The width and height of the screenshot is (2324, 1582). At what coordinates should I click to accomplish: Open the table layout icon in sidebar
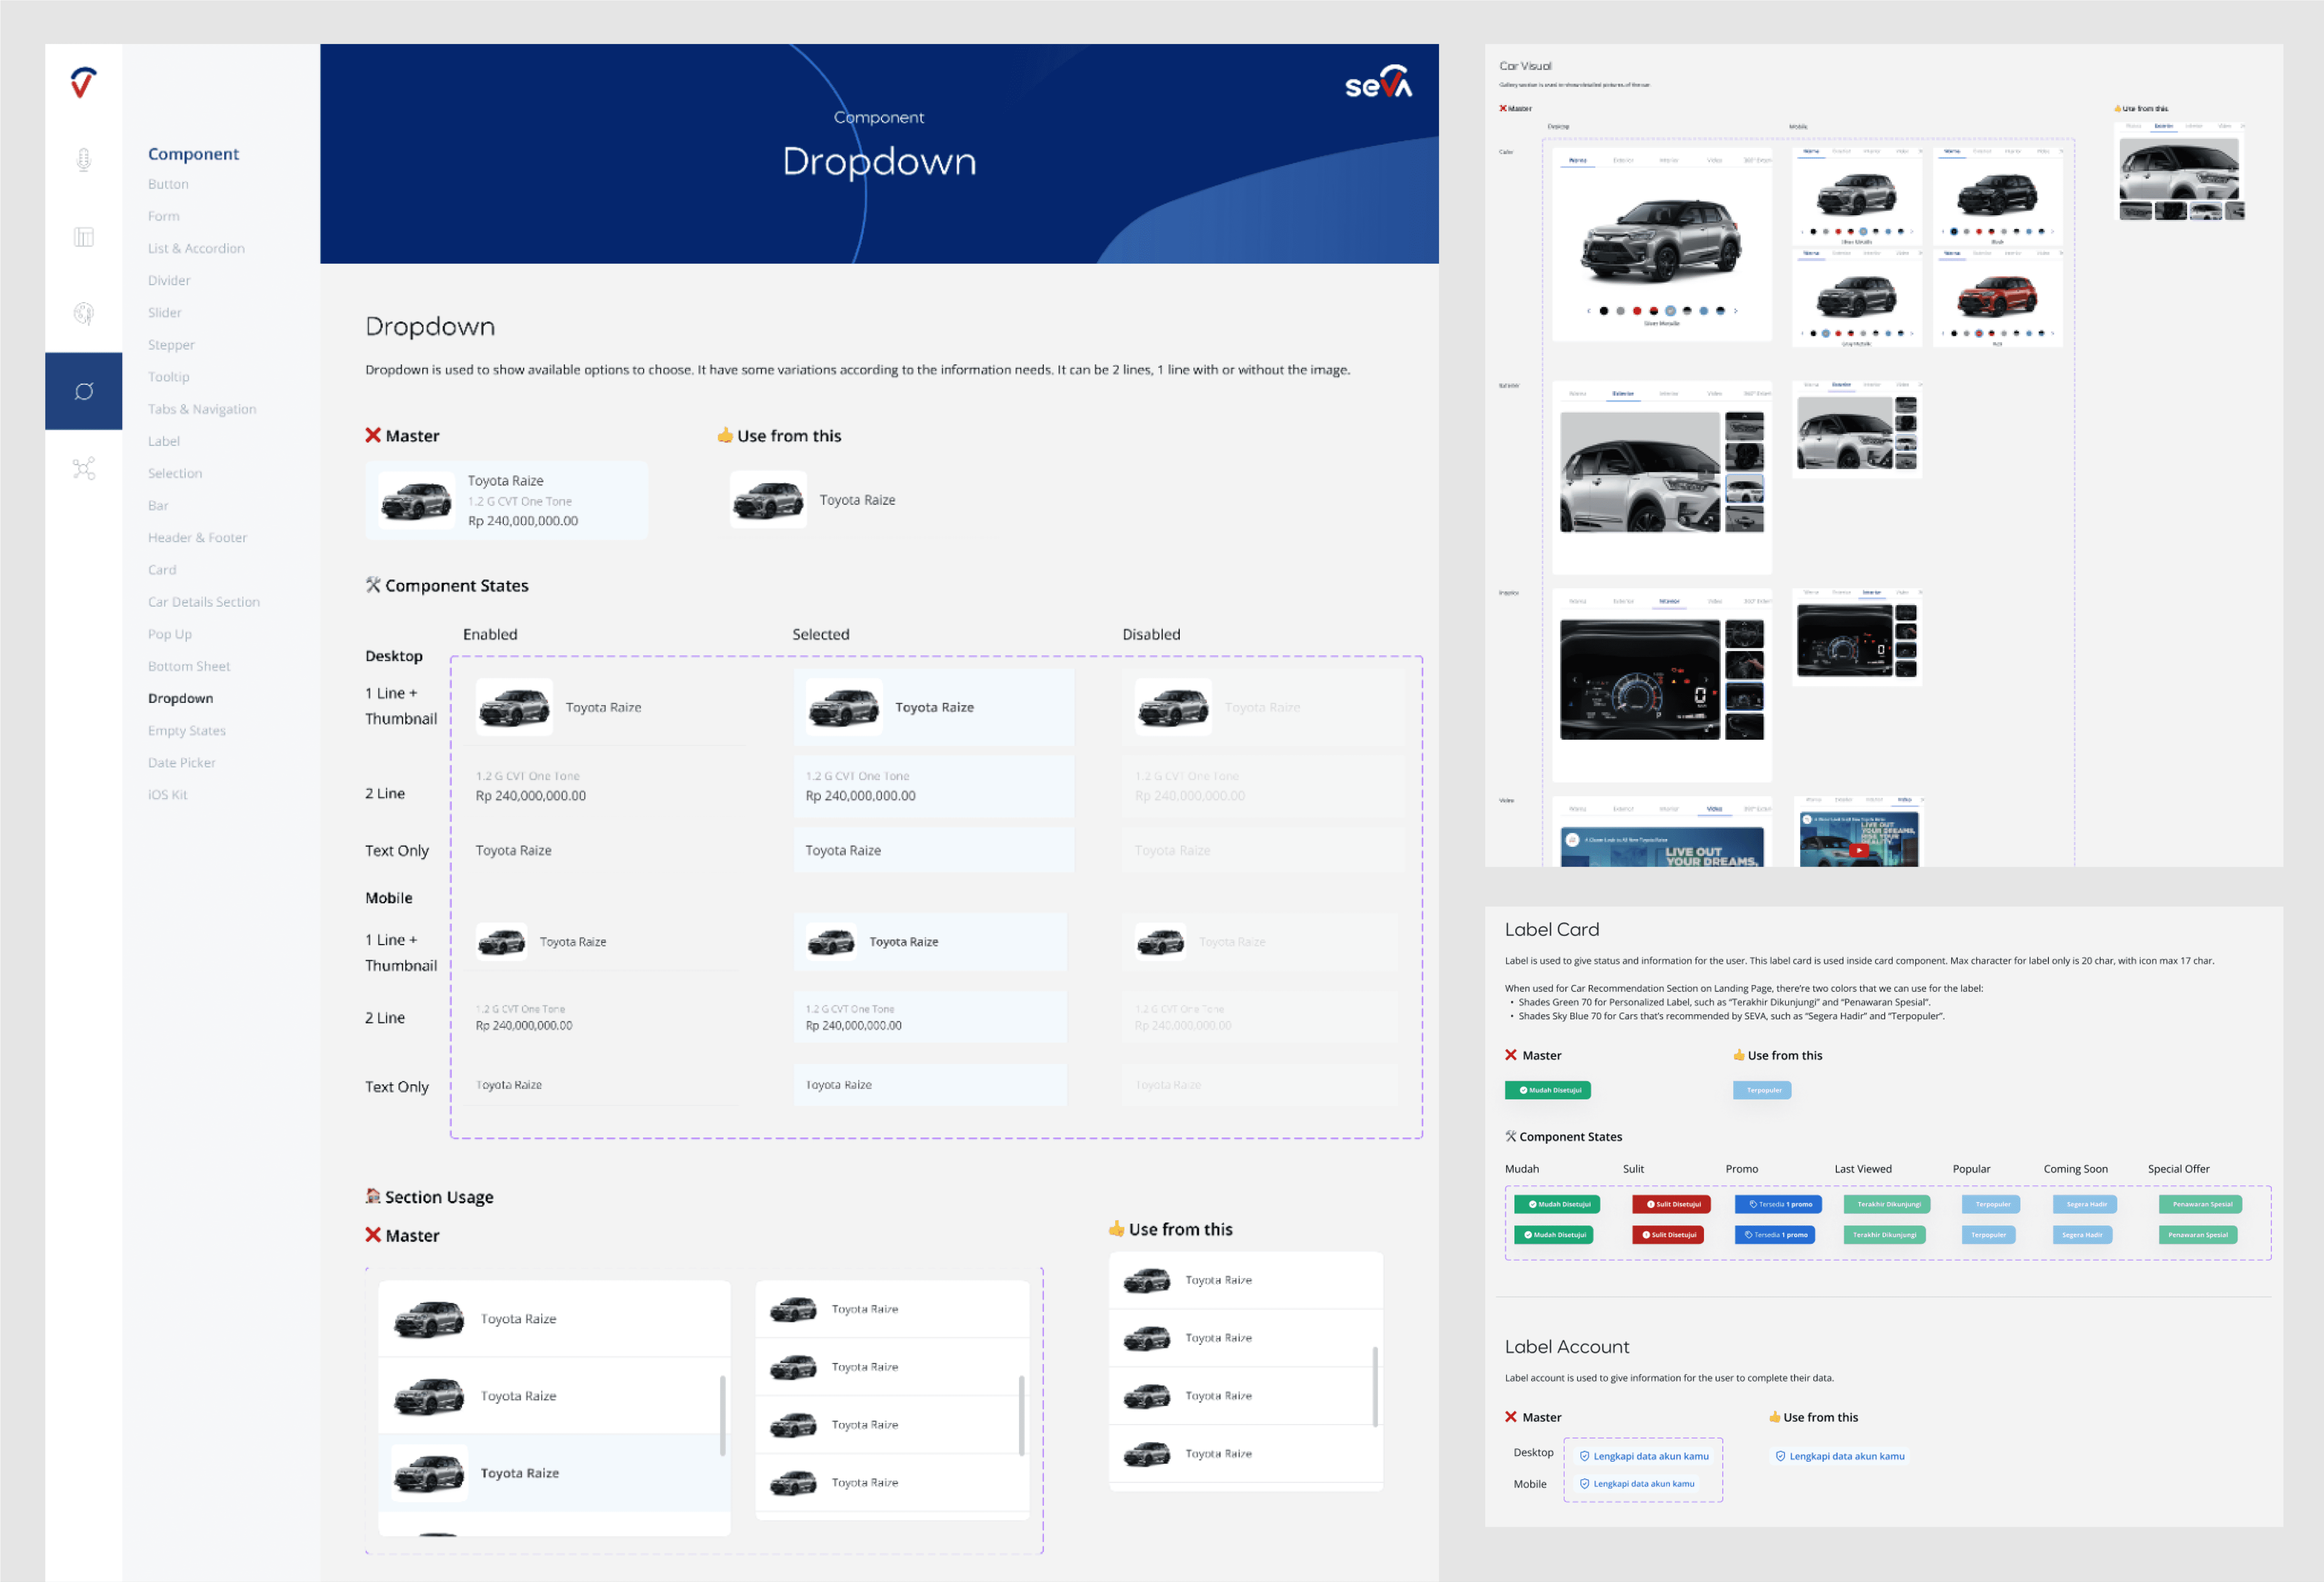[x=84, y=237]
